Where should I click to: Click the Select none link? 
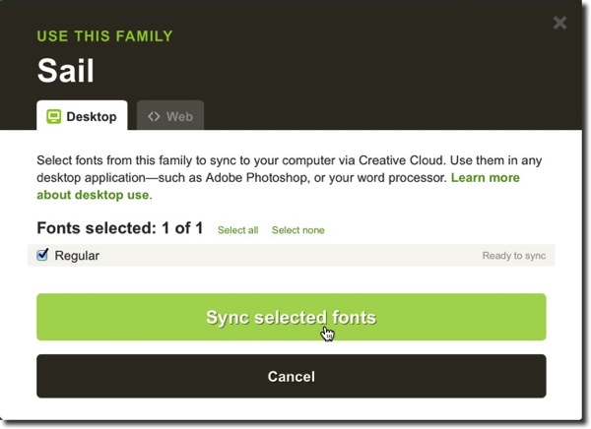click(297, 230)
